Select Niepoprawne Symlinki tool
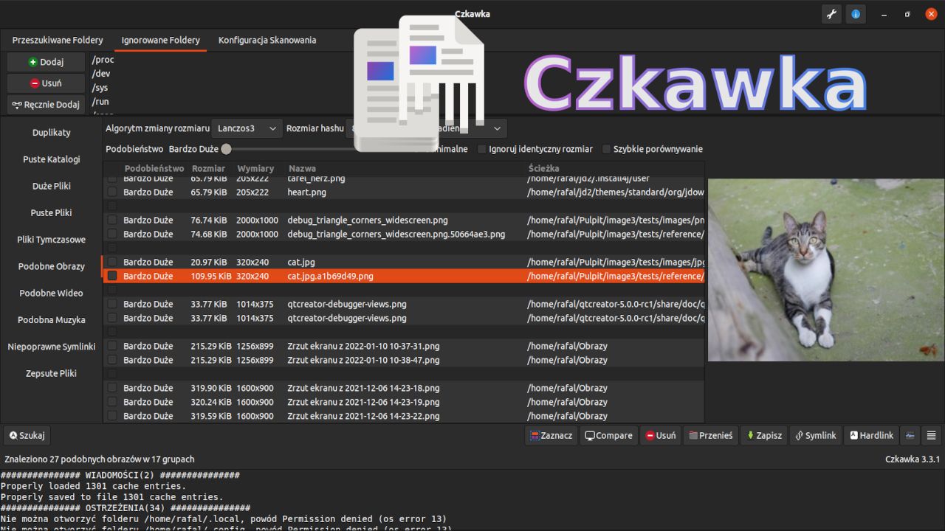This screenshot has width=945, height=531. pyautogui.click(x=52, y=347)
